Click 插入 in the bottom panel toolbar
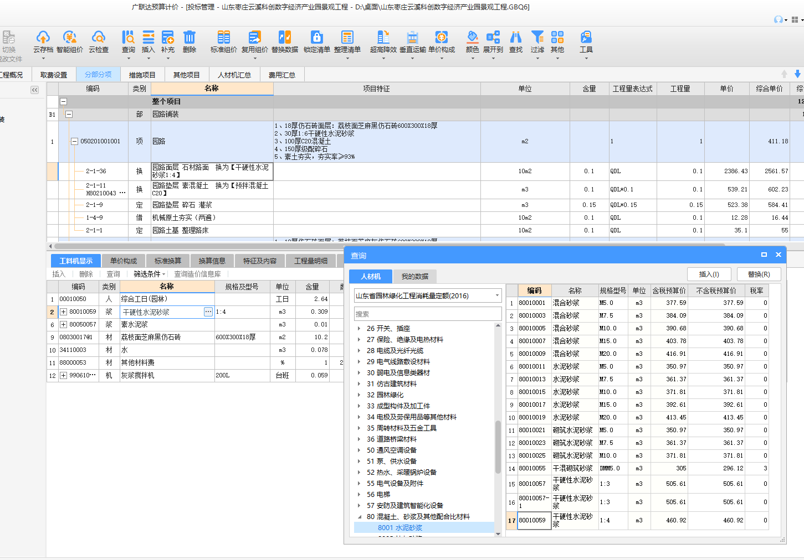Image resolution: width=804 pixels, height=560 pixels. point(59,274)
